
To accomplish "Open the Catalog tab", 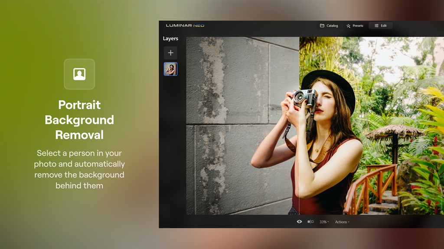I will pos(329,26).
